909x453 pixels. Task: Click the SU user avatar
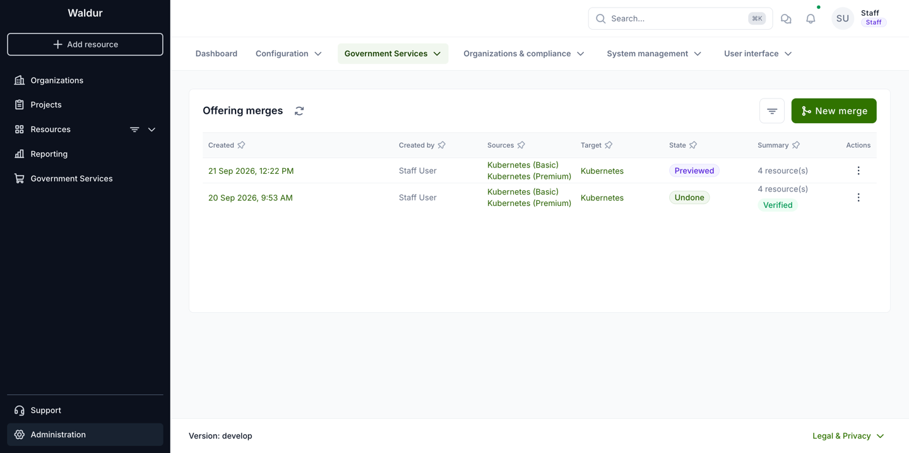(842, 19)
